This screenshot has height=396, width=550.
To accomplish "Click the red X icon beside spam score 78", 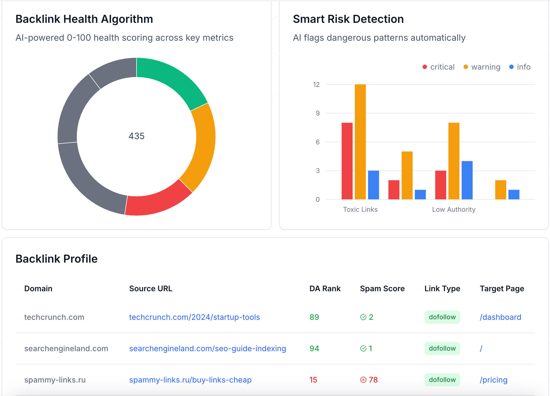I will pyautogui.click(x=363, y=380).
